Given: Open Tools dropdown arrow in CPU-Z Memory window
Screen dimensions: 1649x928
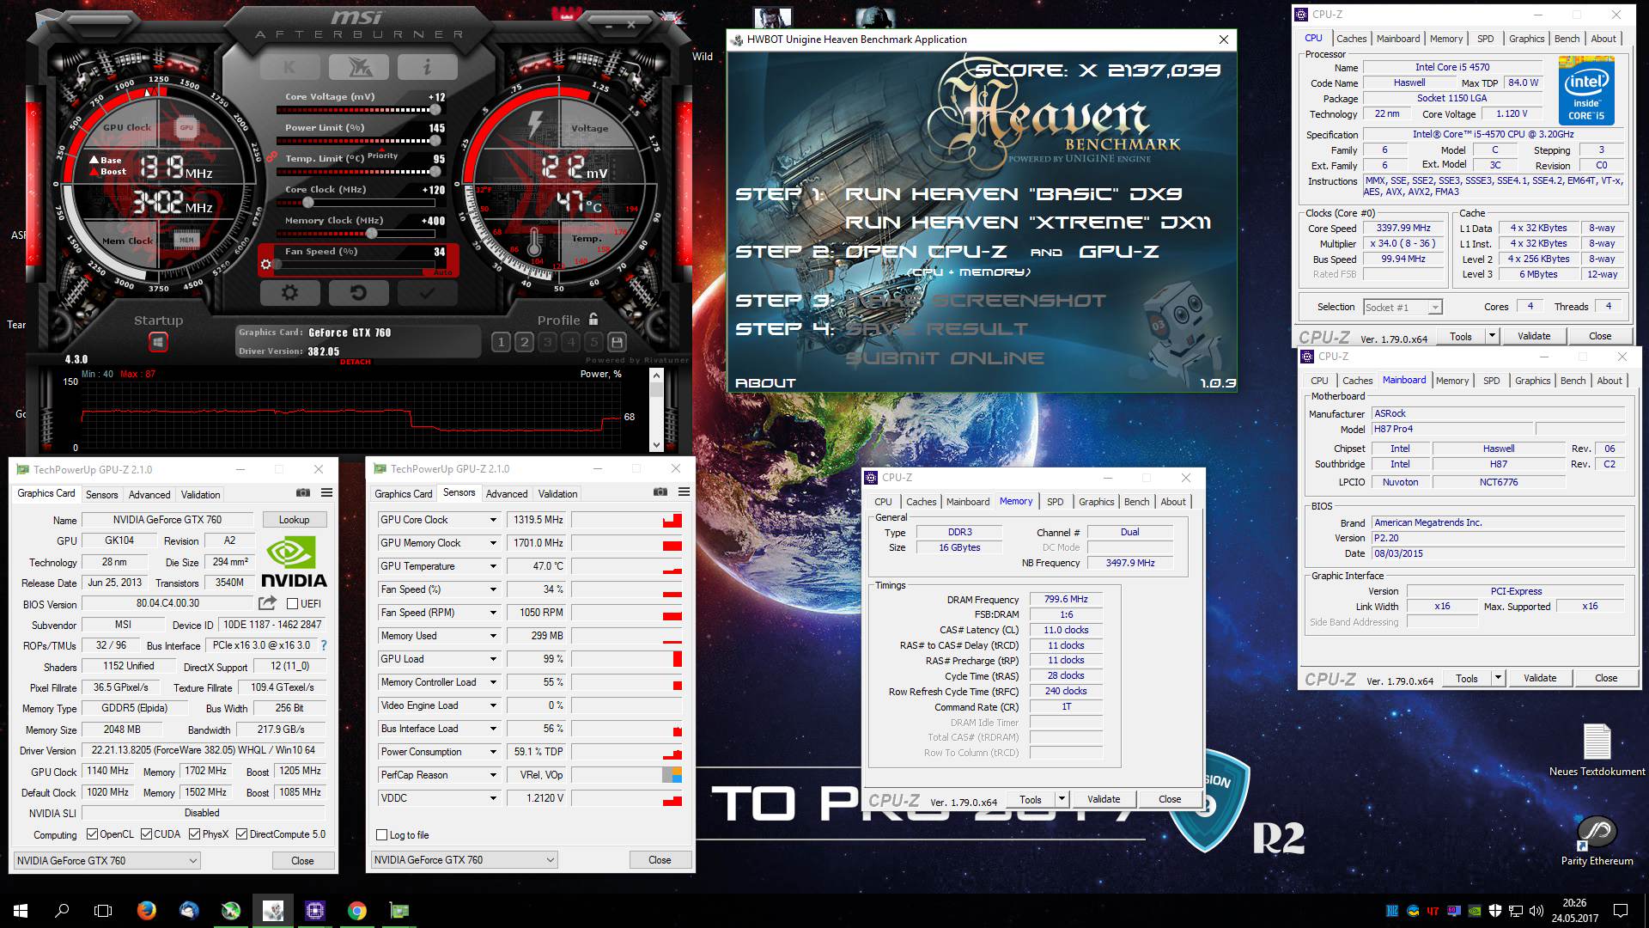Looking at the screenshot, I should 1062,799.
